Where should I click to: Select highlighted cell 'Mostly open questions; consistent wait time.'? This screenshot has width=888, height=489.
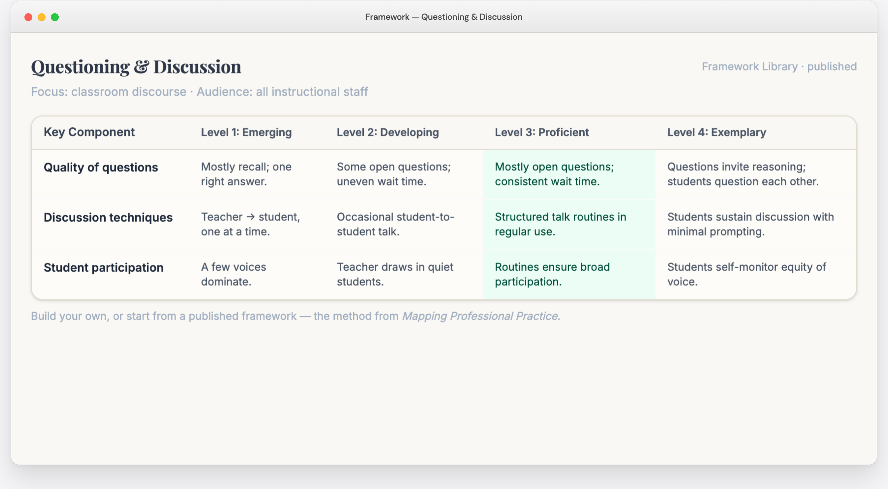click(x=569, y=174)
